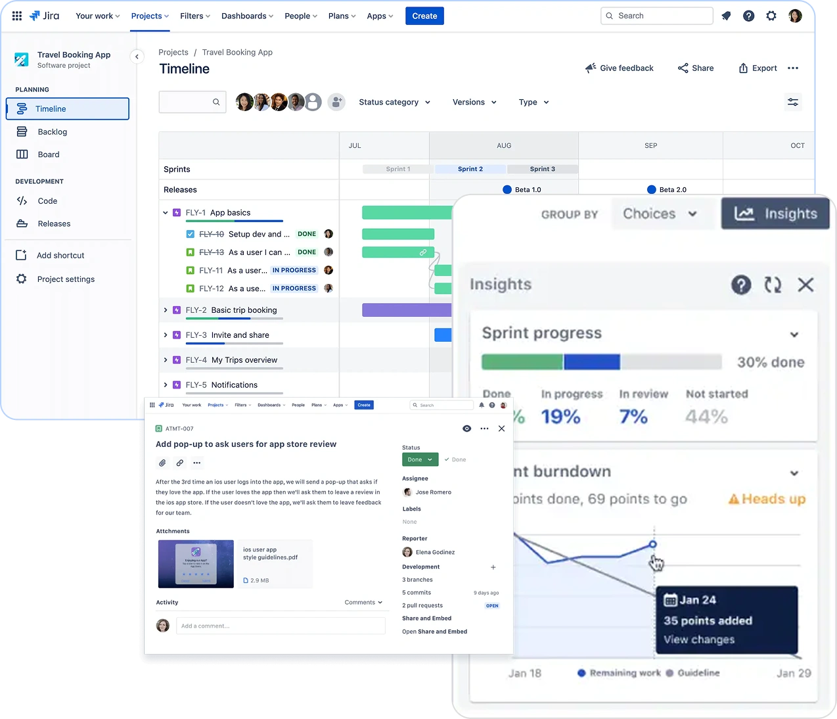Image resolution: width=837 pixels, height=719 pixels.
Task: Open the app switcher grid icon
Action: pyautogui.click(x=17, y=16)
